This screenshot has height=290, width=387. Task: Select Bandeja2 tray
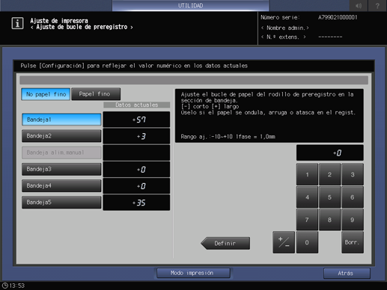point(61,136)
